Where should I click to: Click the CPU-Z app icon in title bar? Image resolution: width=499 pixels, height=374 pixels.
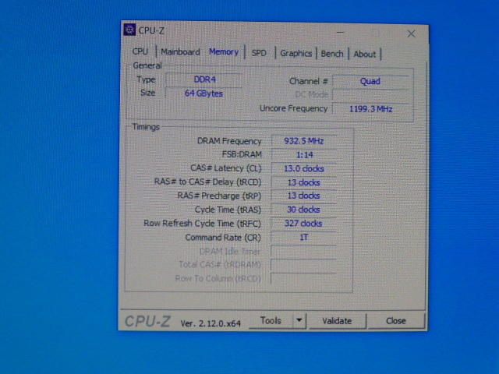click(129, 30)
